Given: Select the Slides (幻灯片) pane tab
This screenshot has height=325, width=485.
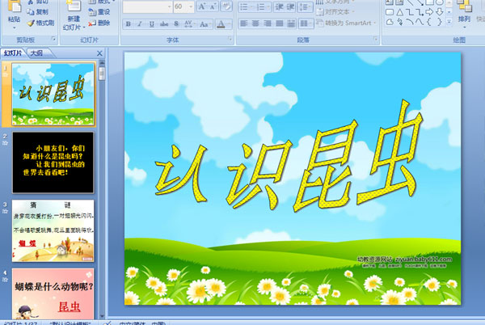Looking at the screenshot, I should pos(13,53).
